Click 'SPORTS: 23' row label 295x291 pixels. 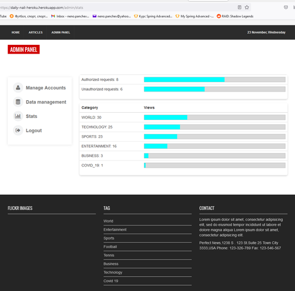92,136
